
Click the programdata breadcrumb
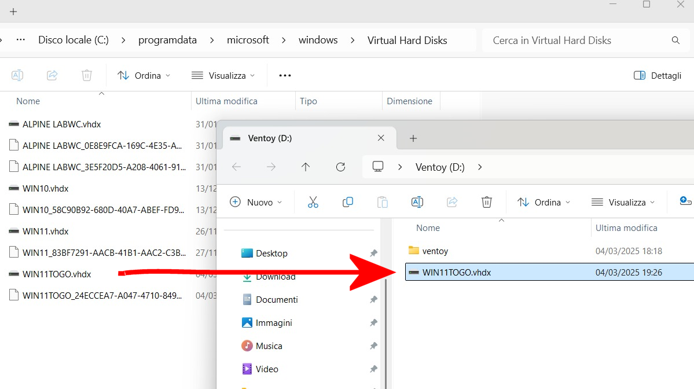point(167,40)
